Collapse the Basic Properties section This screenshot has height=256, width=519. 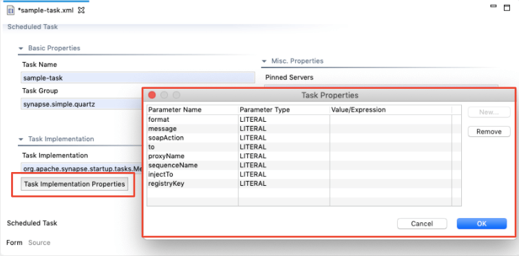click(21, 48)
